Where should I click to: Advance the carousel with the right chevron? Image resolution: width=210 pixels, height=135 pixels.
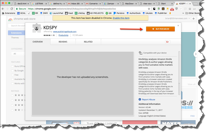(196, 54)
